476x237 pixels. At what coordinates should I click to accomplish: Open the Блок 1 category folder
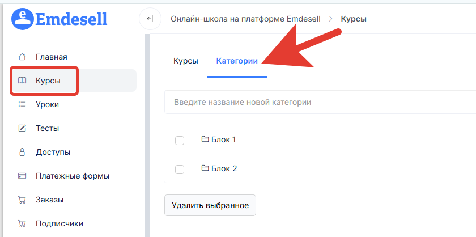(x=219, y=139)
